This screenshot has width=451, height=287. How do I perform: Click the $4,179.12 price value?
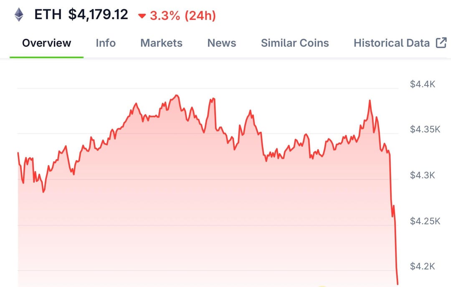tap(98, 15)
